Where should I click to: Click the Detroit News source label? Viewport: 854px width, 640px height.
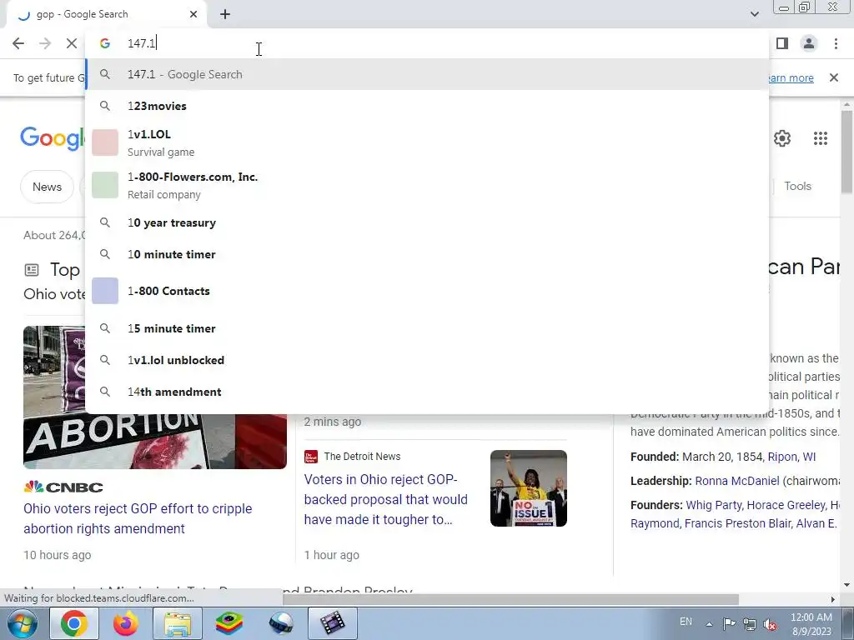coord(362,457)
